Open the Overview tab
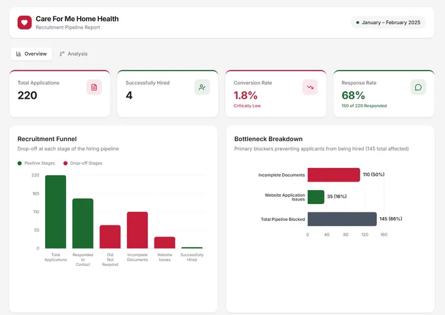 tap(31, 54)
